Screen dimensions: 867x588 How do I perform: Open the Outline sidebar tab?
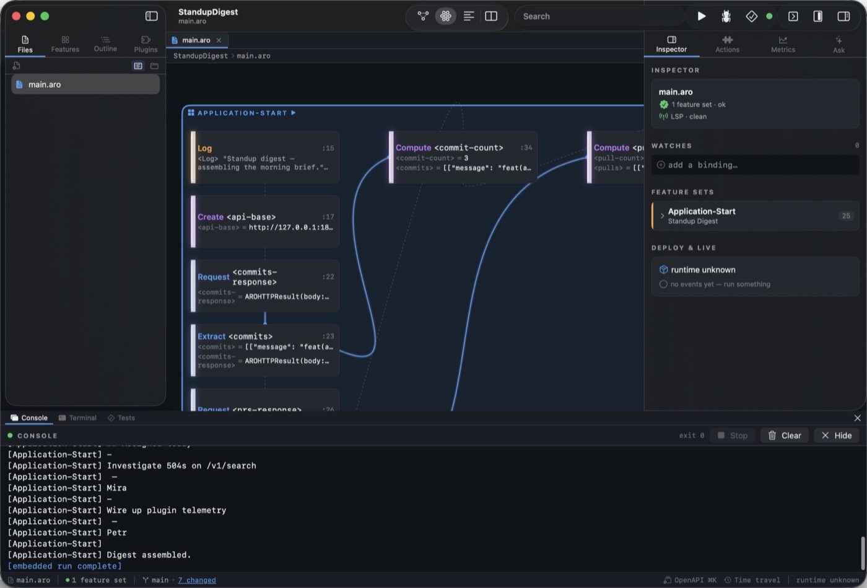coord(105,44)
